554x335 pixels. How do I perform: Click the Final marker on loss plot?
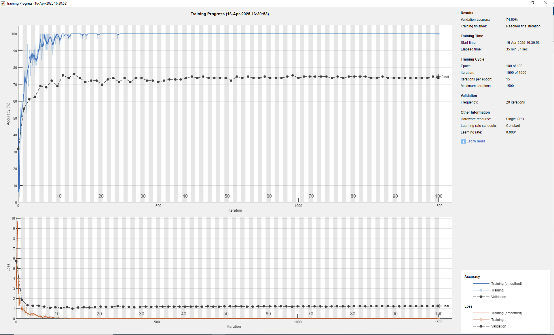click(438, 306)
